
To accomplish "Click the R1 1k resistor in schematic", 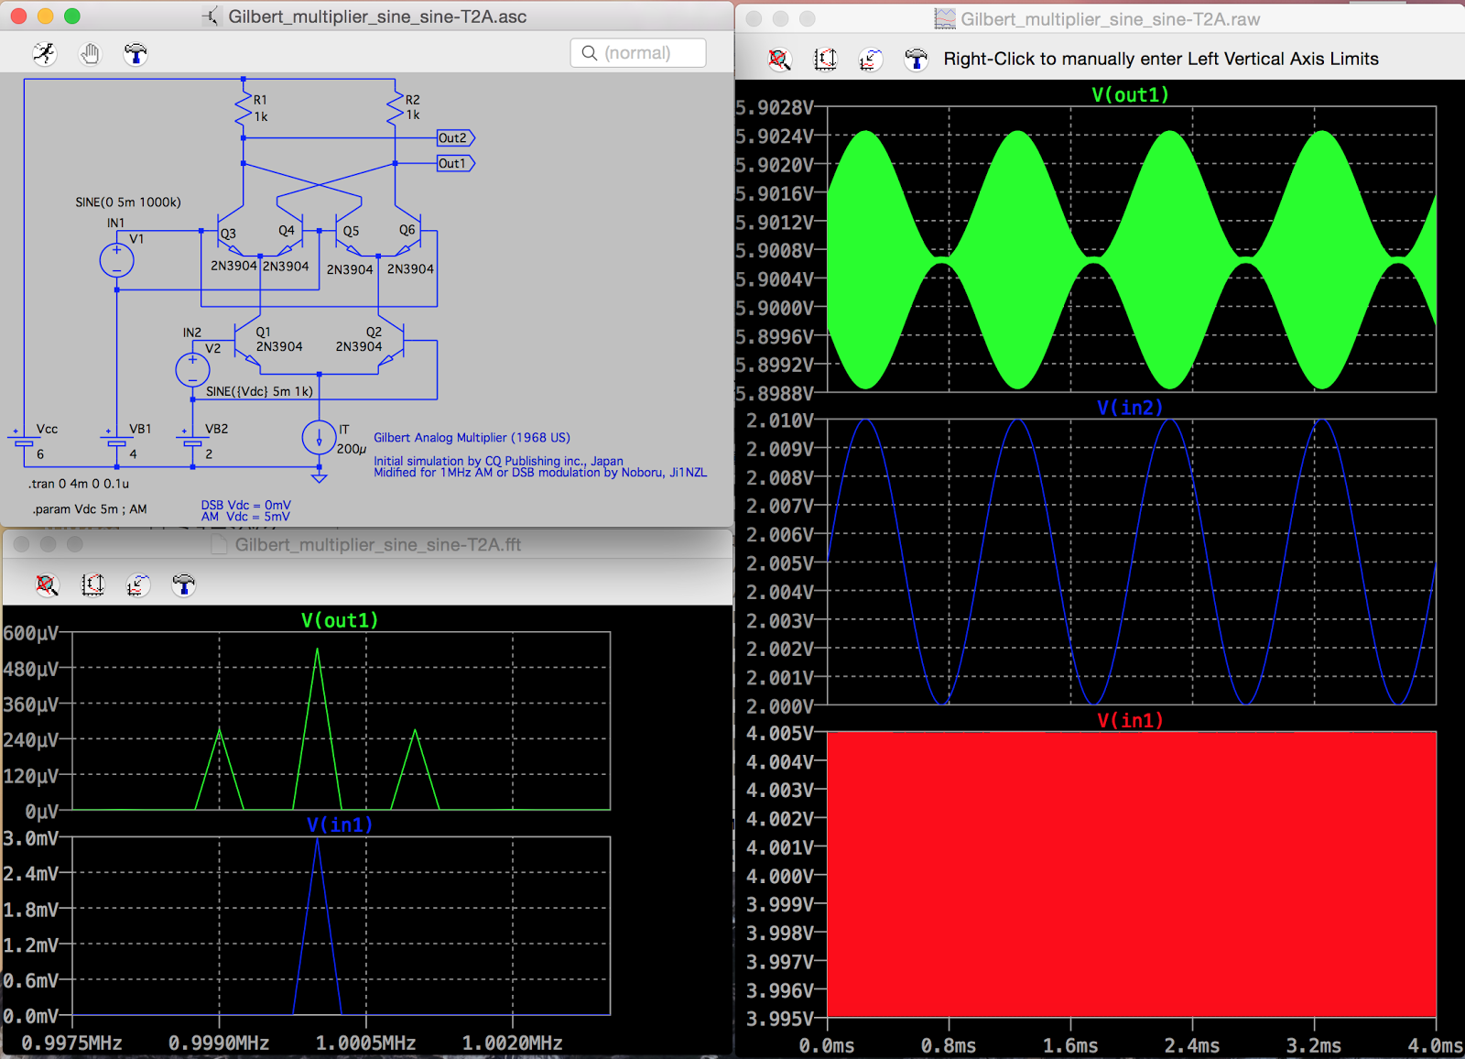I will (244, 107).
